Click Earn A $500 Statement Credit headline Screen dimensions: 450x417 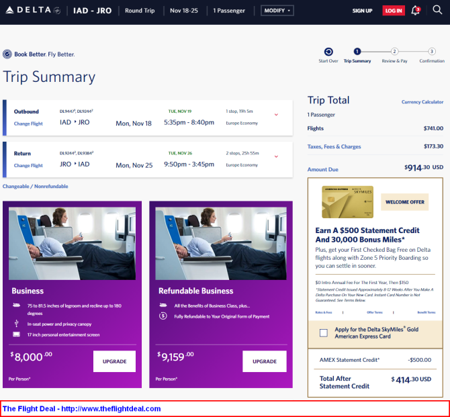367,235
